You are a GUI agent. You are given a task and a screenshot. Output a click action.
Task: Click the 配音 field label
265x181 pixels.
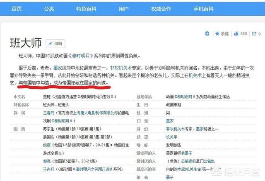(x=19, y=129)
